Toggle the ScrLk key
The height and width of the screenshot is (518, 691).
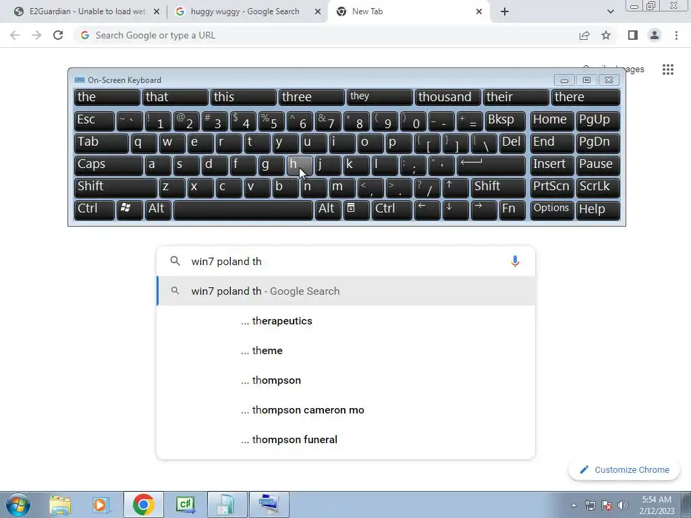(598, 188)
